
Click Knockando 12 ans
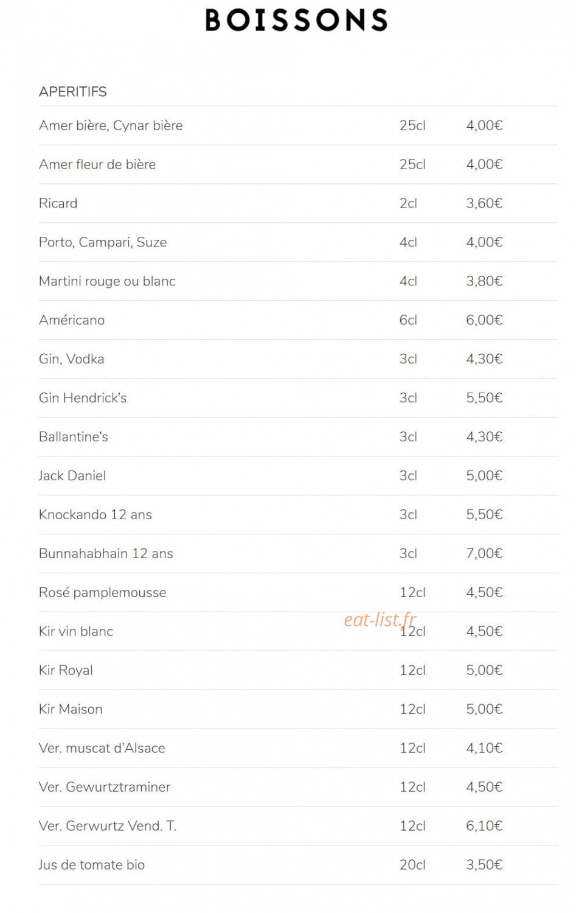(x=298, y=515)
